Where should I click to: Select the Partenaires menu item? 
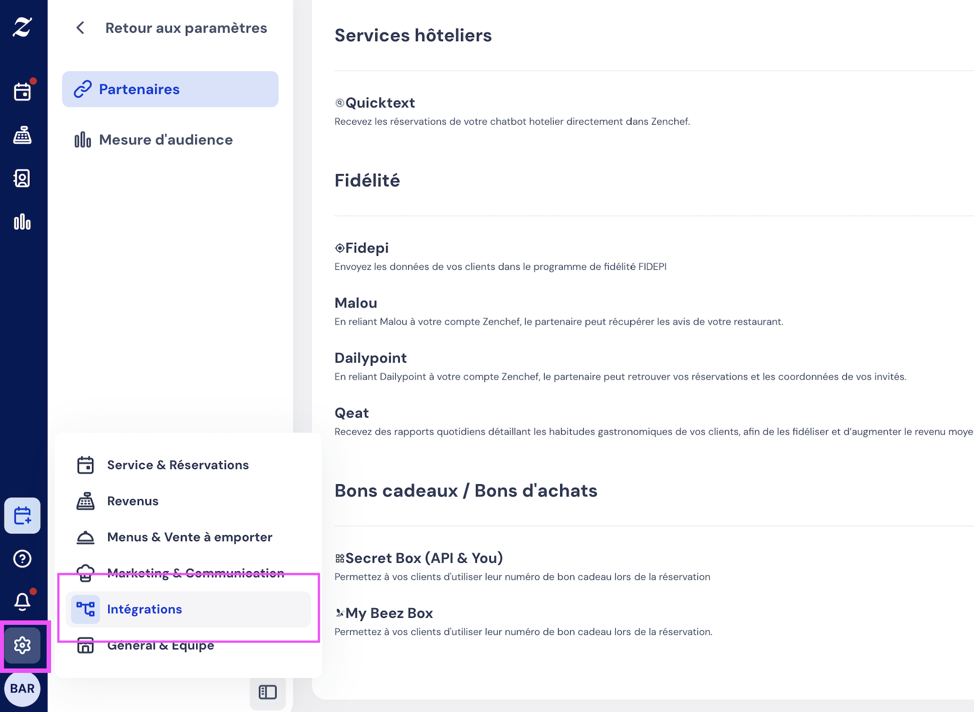(170, 89)
